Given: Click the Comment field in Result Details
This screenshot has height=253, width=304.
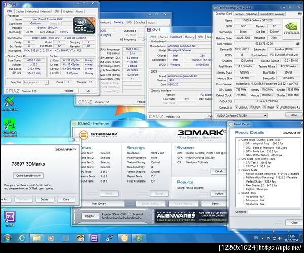Looking at the screenshot, I should pyautogui.click(x=274, y=212).
